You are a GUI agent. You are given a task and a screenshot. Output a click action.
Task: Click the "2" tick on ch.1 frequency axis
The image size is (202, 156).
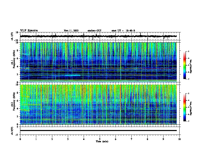click(18, 74)
